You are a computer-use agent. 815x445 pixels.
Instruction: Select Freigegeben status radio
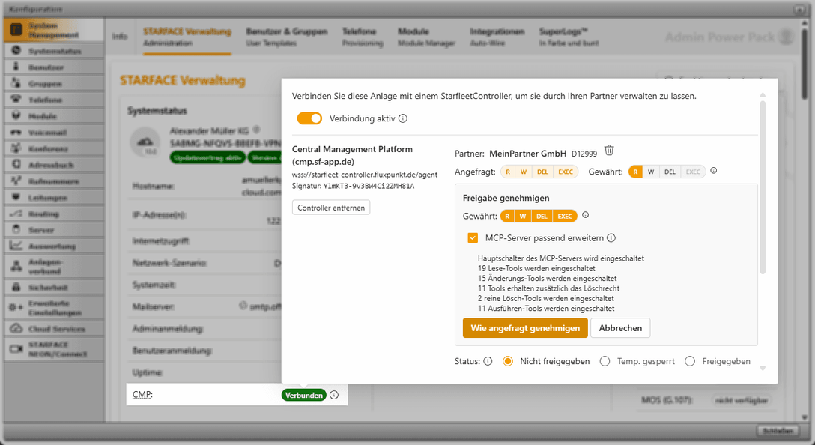pyautogui.click(x=690, y=361)
